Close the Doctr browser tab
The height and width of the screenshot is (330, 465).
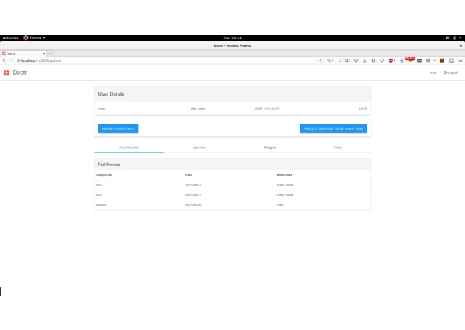coord(44,53)
